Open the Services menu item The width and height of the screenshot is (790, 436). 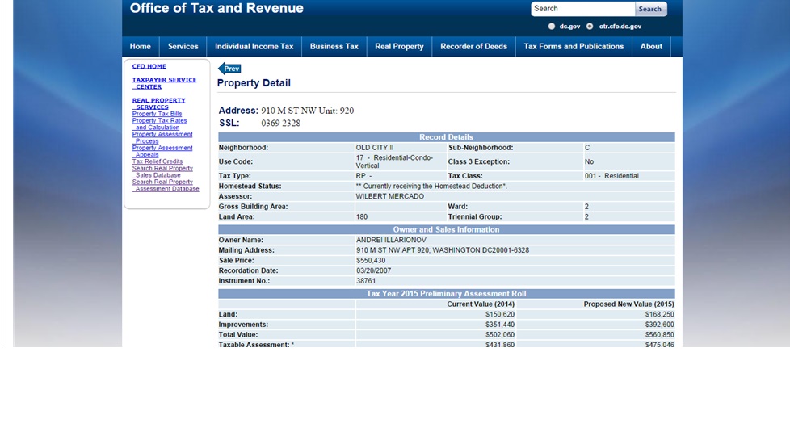[x=183, y=47]
